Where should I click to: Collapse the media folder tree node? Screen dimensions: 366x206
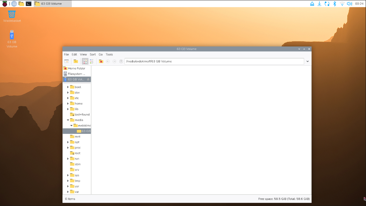click(68, 120)
